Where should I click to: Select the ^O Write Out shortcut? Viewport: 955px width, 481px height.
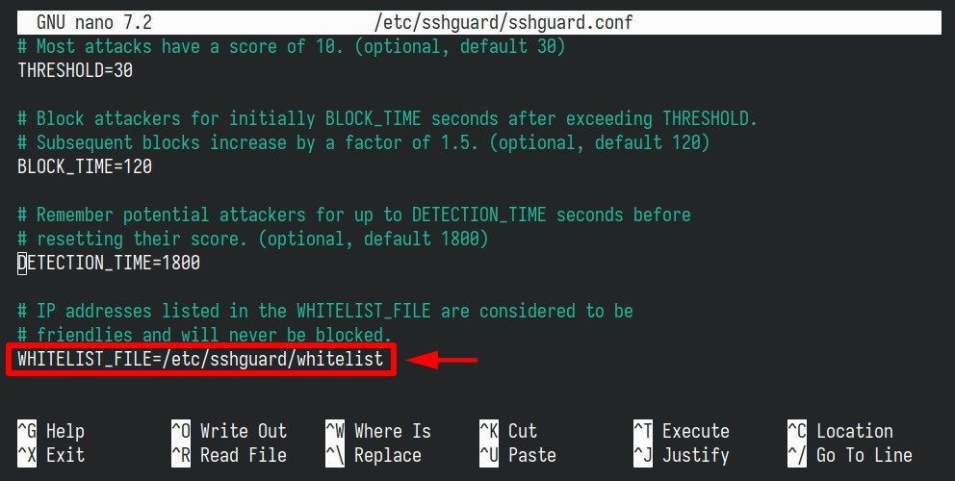tap(229, 431)
